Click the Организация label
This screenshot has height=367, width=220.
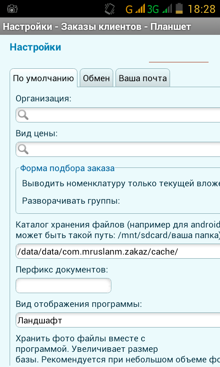pyautogui.click(x=44, y=99)
